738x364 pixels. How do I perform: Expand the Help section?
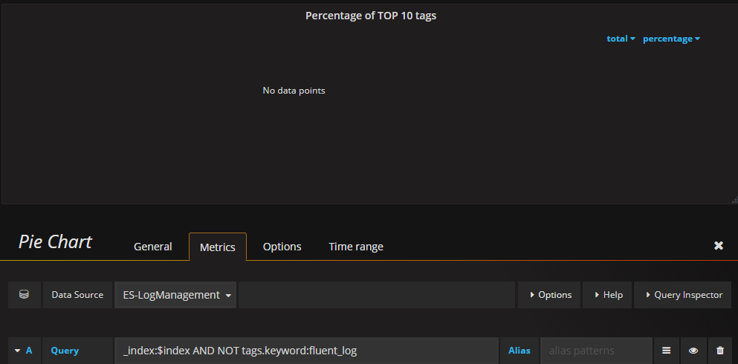(607, 295)
